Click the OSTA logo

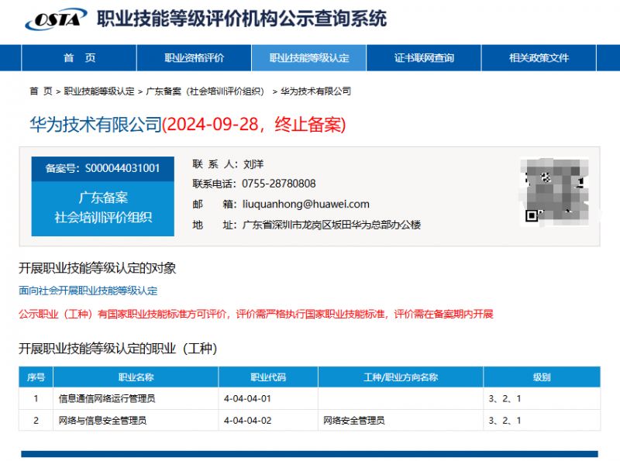tap(56, 19)
